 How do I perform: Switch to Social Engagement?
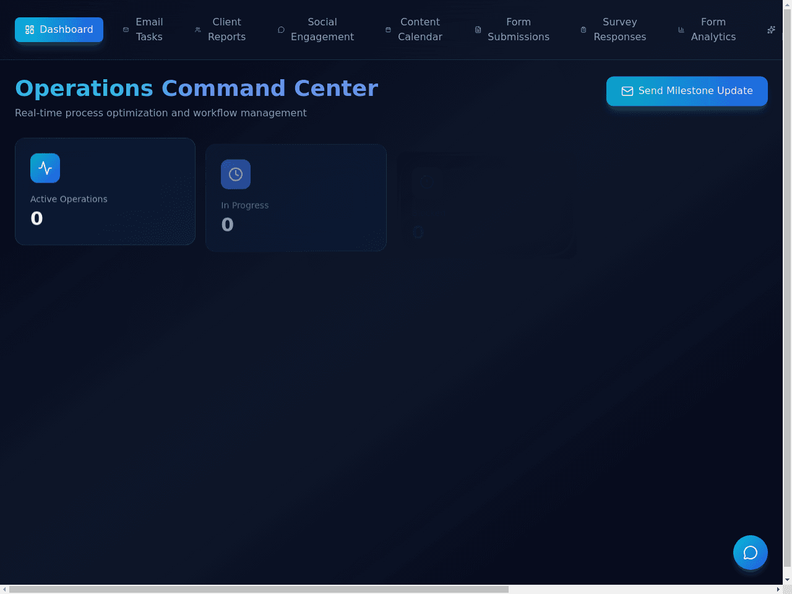point(316,30)
